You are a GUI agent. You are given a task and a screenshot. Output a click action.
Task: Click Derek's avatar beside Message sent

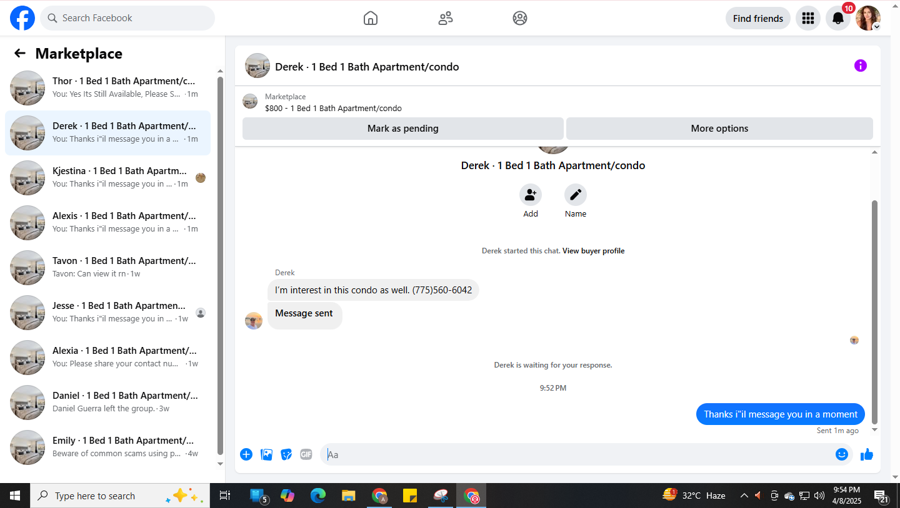(x=254, y=321)
